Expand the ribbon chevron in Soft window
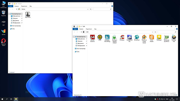The width and height of the screenshot is (180, 101). pyautogui.click(x=175, y=29)
